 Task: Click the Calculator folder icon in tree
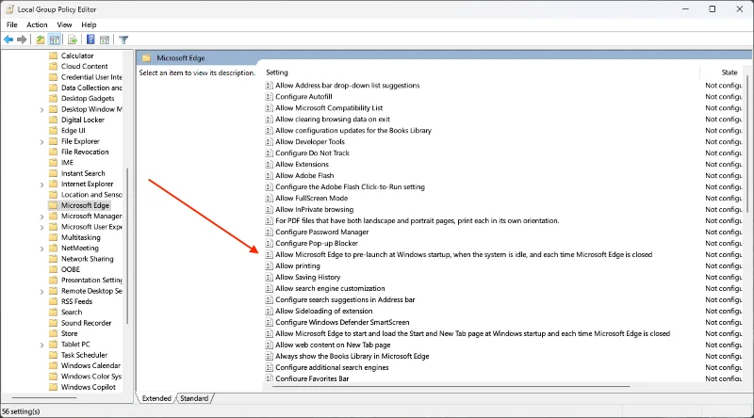tap(54, 56)
